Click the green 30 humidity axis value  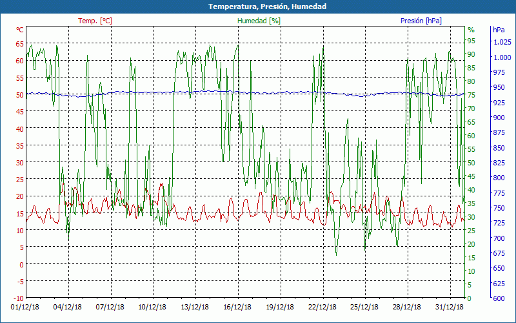[x=471, y=217]
